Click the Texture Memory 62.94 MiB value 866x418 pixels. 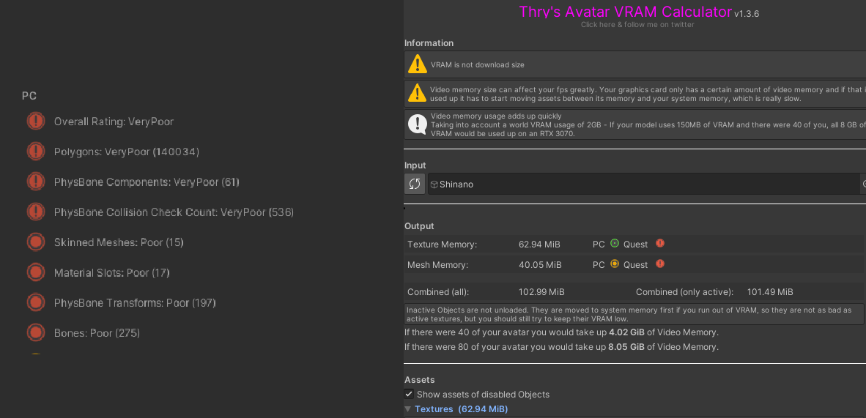point(539,244)
